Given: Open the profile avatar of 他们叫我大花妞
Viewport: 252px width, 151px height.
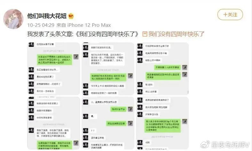Looking at the screenshot, I should (x=13, y=19).
